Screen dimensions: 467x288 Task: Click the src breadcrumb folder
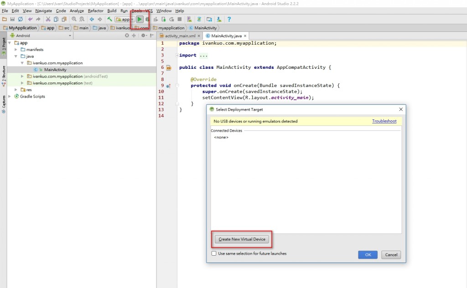pos(64,28)
